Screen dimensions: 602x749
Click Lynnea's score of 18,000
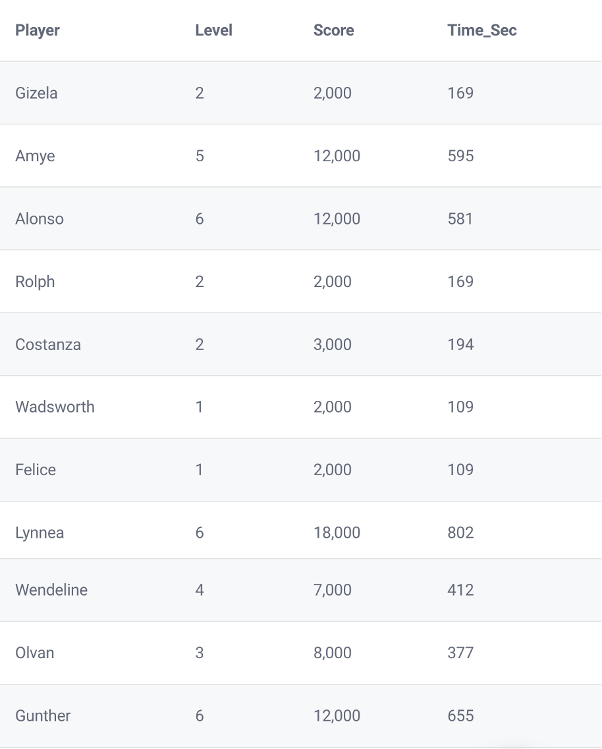point(337,532)
